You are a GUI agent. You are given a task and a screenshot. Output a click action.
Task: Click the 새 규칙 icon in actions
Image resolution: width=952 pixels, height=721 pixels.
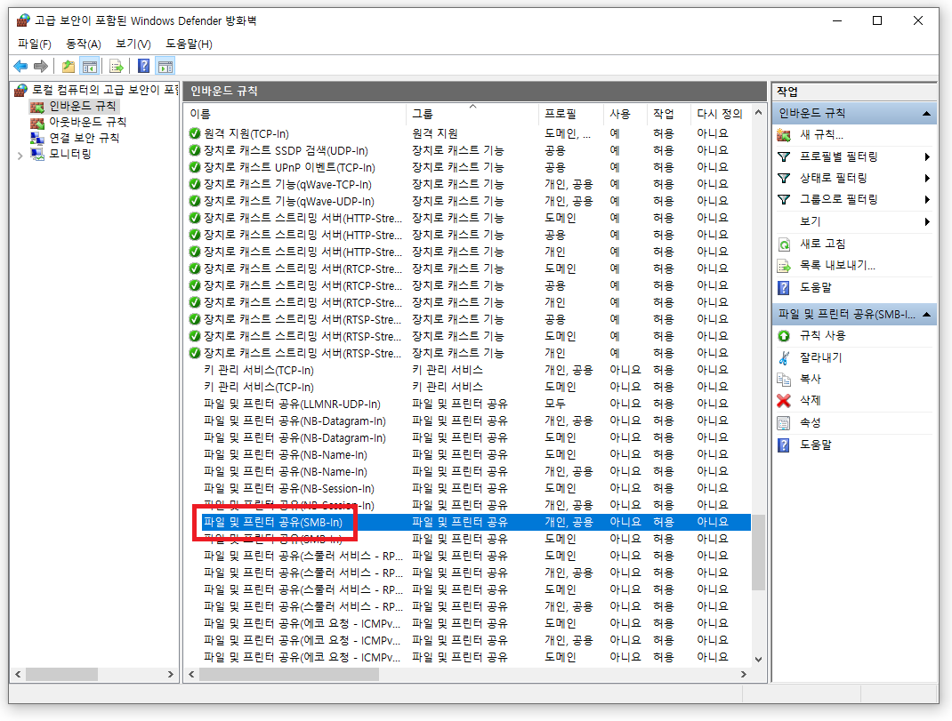click(784, 135)
